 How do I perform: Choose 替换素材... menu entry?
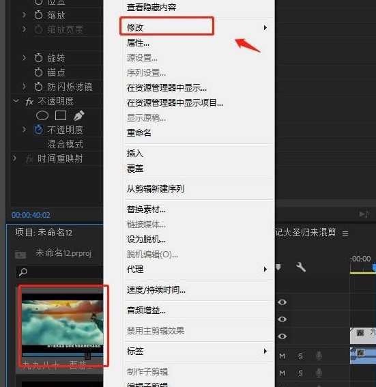[146, 210]
